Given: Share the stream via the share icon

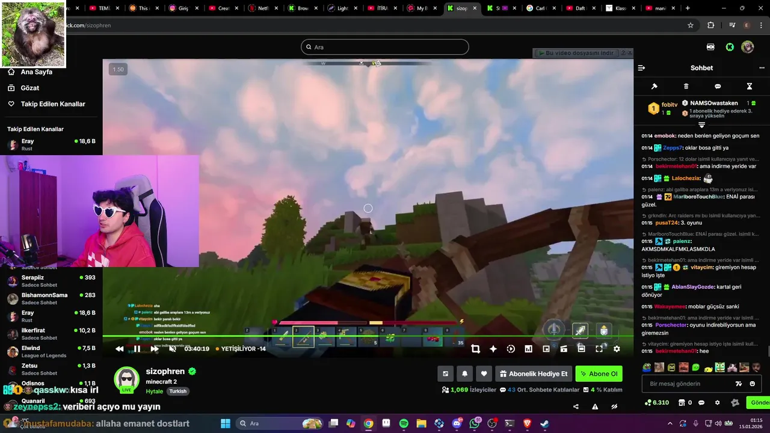Looking at the screenshot, I should coord(576,407).
